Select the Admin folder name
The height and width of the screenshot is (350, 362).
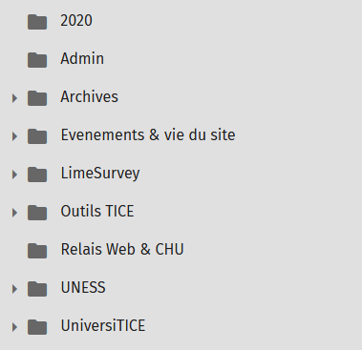82,58
